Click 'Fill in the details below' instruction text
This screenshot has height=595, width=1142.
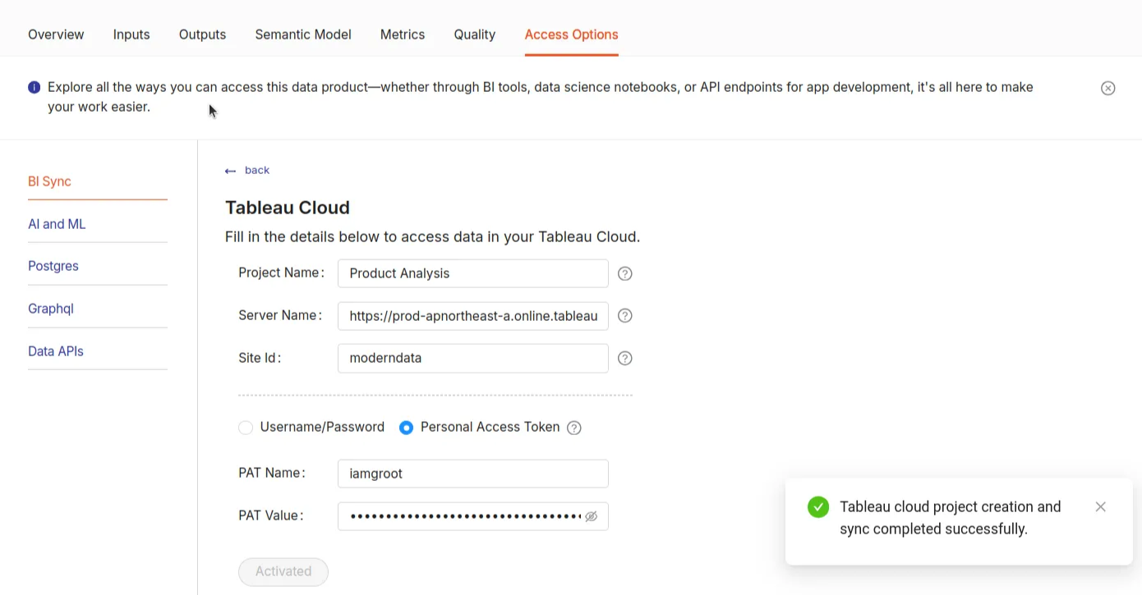pos(432,237)
